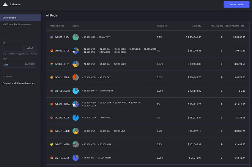Click identicon of pool 0xE5D1...4498
This screenshot has height=167, width=252.
52,131
